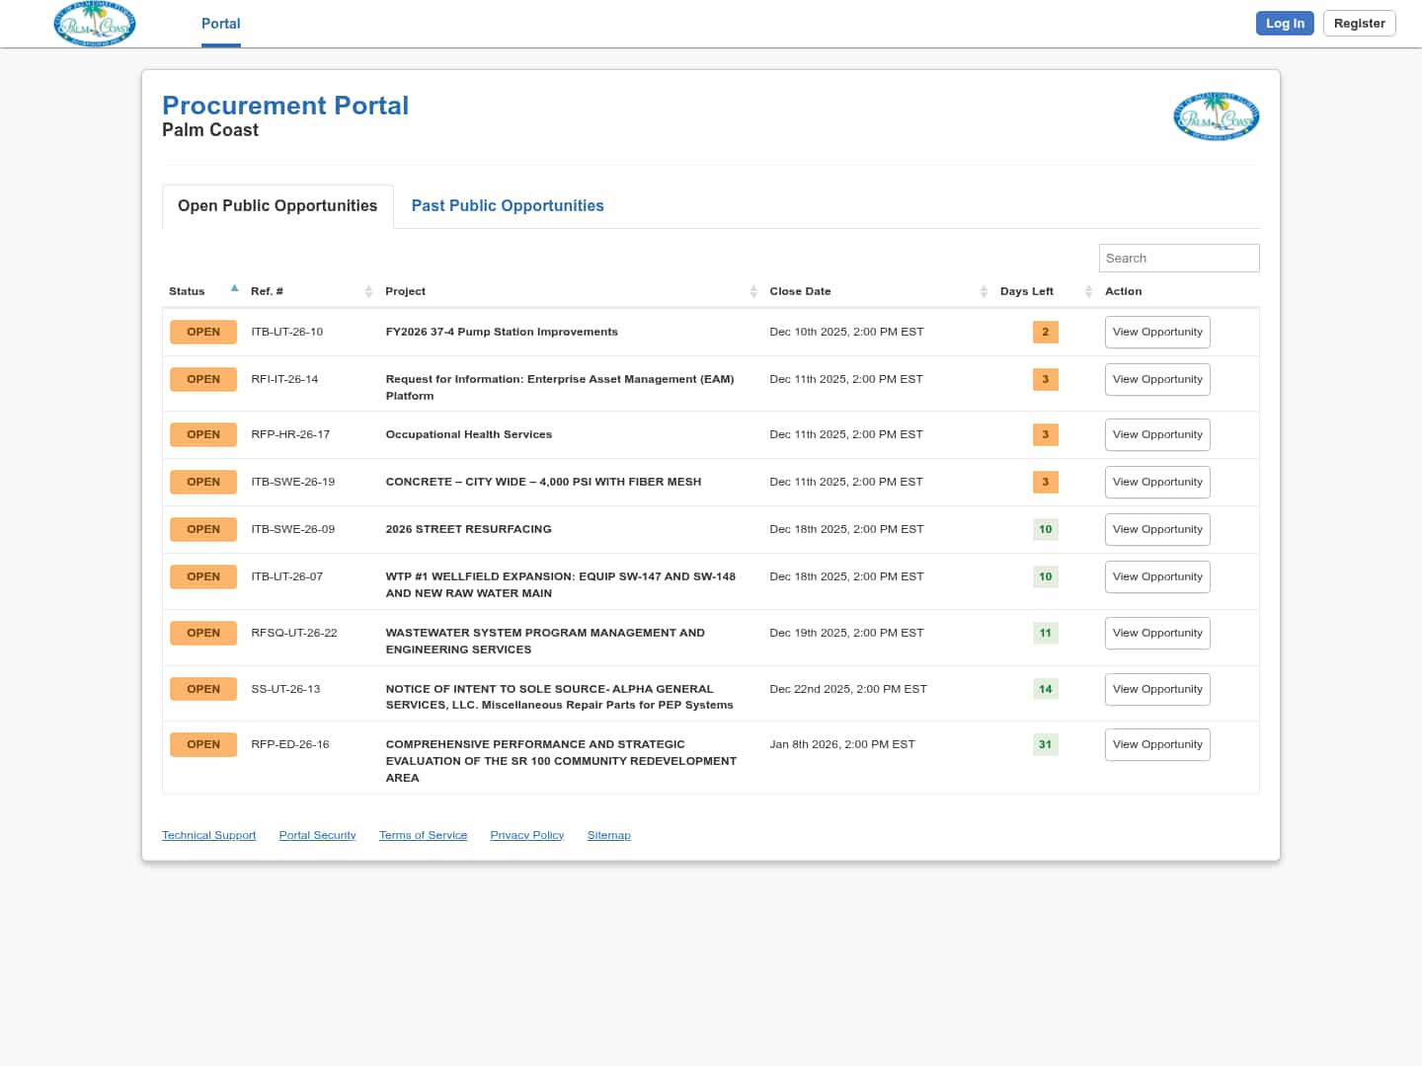Image resolution: width=1422 pixels, height=1066 pixels.
Task: Click the OPEN status badge for ITB-UT-26-10
Action: [203, 332]
